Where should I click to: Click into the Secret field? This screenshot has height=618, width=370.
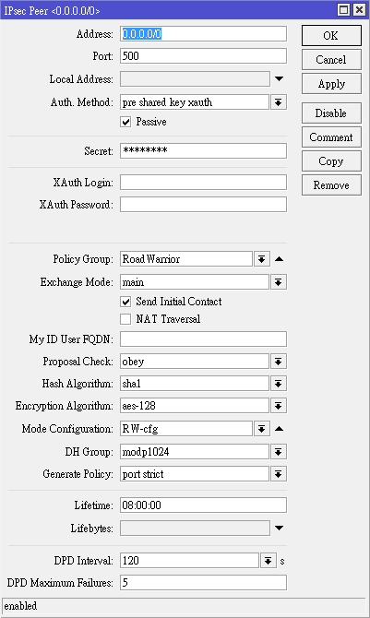click(x=203, y=150)
